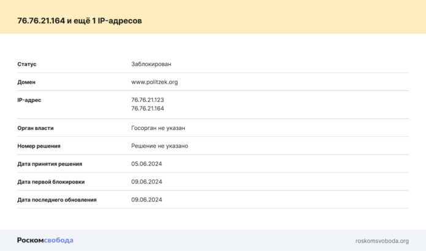Select IP address 76.76.21.123 in the table
This screenshot has width=426, height=251.
click(148, 100)
